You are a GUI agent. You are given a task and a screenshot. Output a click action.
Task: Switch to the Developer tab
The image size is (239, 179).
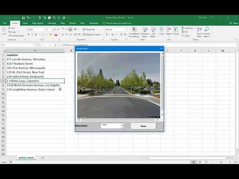94,23
